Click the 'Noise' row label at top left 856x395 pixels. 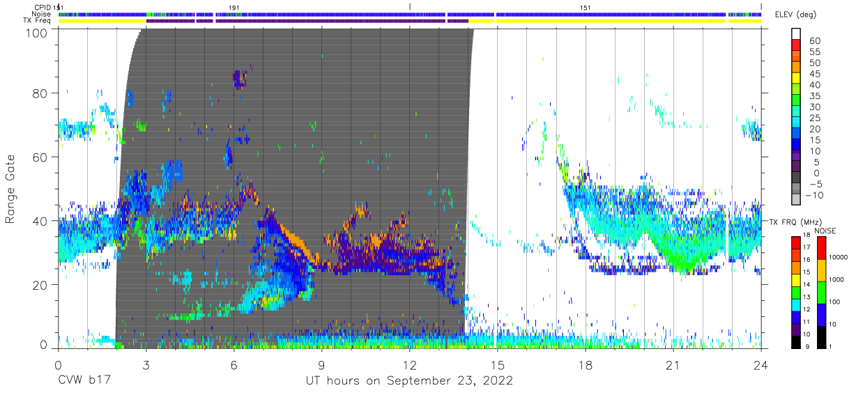click(x=43, y=14)
